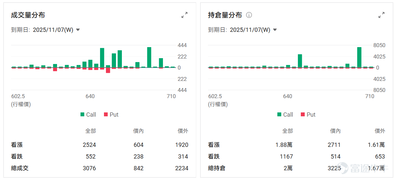Click 640 strike label on 成交量分布 axis
395x180 pixels.
(90, 96)
